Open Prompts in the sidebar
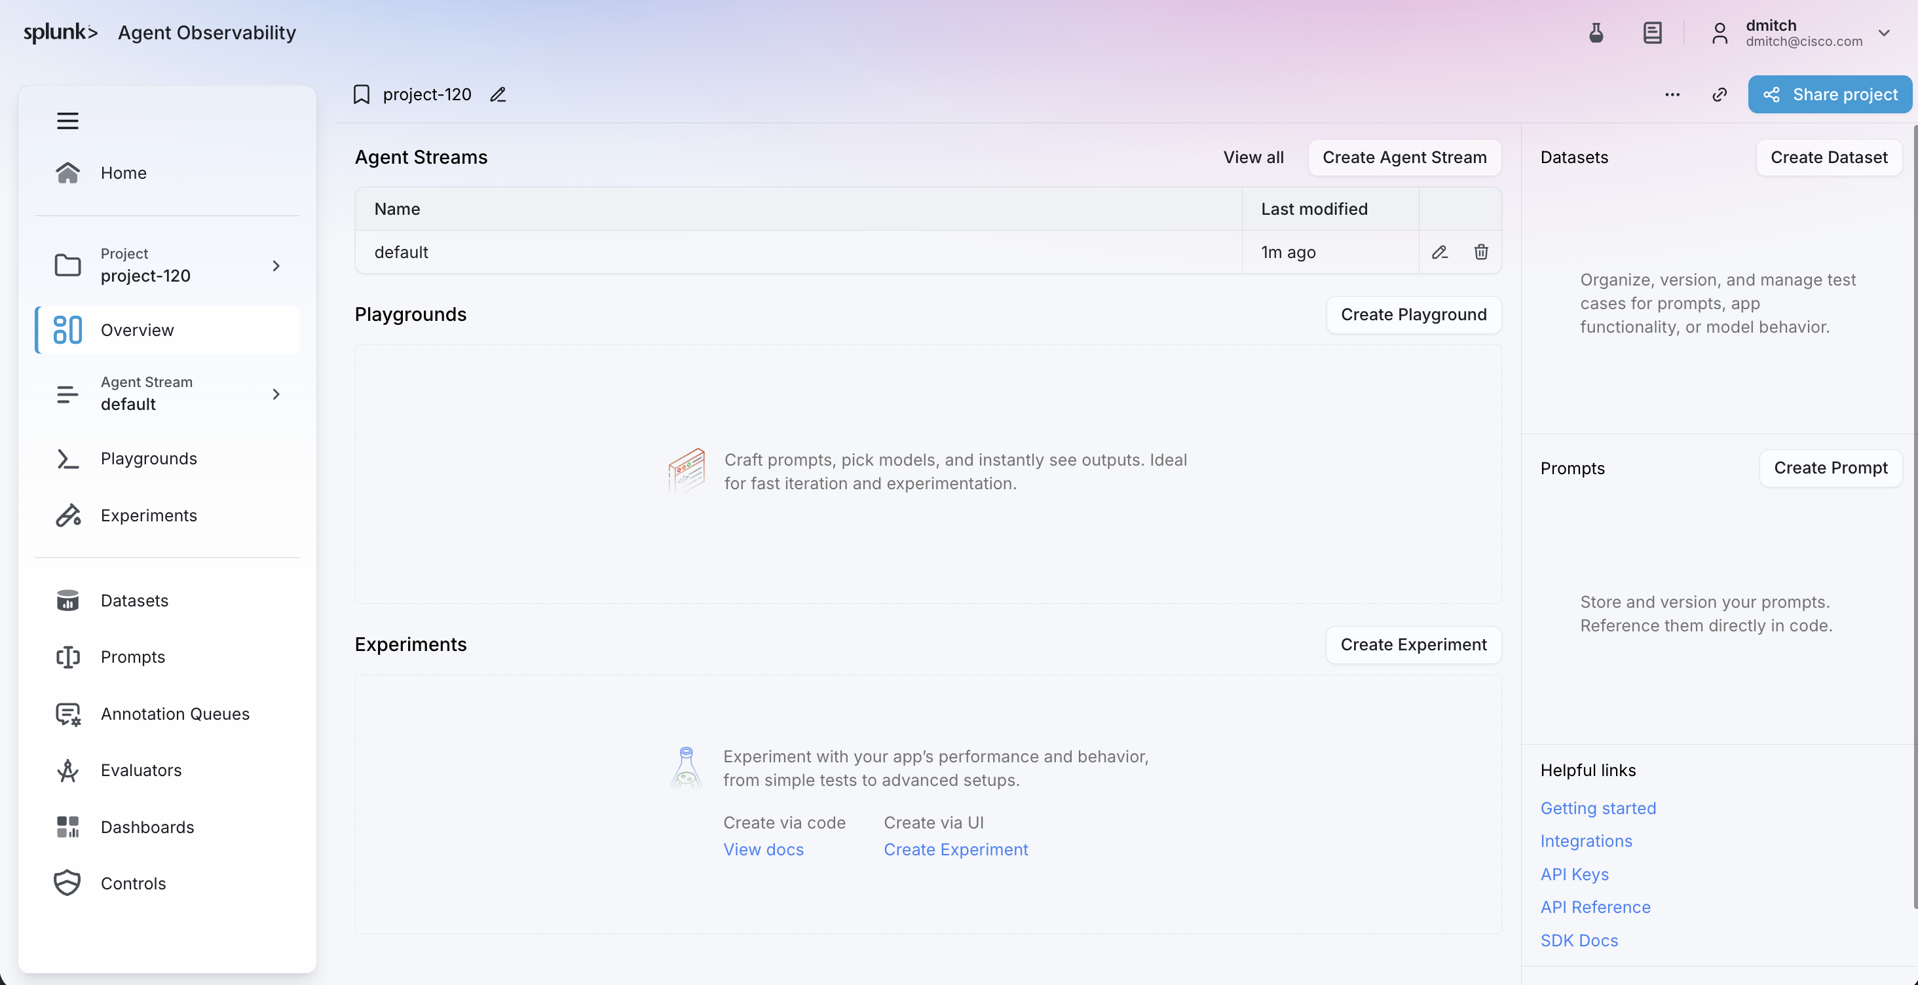Image resolution: width=1918 pixels, height=985 pixels. click(167, 657)
